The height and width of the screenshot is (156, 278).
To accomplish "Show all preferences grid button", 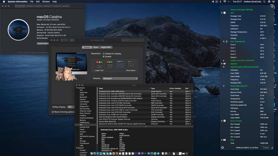I will click(72, 40).
